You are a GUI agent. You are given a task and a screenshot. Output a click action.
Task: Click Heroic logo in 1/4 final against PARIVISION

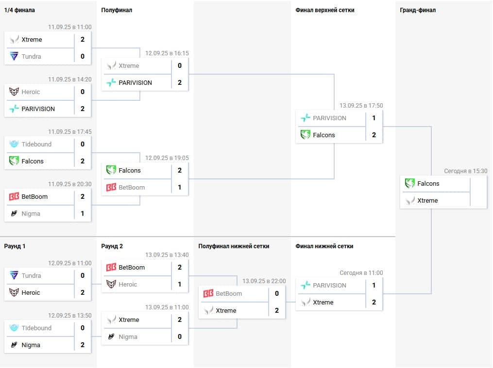point(14,92)
